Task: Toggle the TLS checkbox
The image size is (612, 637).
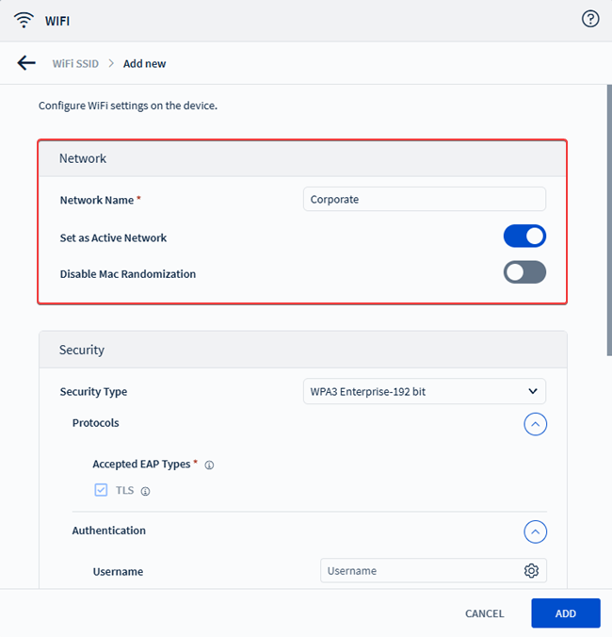Action: (101, 490)
